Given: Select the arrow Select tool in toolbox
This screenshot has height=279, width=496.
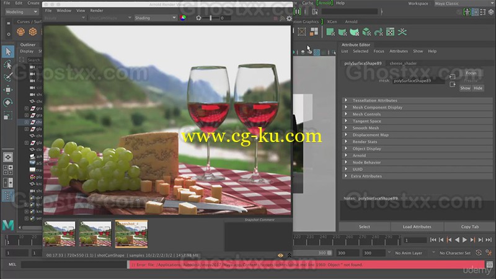Looking at the screenshot, I should [8, 51].
